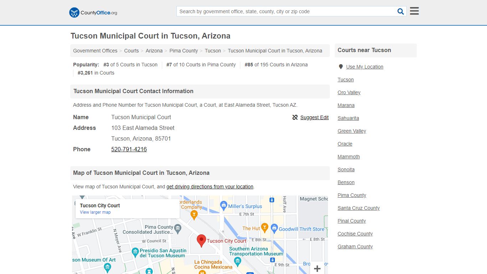487x274 pixels.
Task: Open Cochise County link
Action: point(355,234)
